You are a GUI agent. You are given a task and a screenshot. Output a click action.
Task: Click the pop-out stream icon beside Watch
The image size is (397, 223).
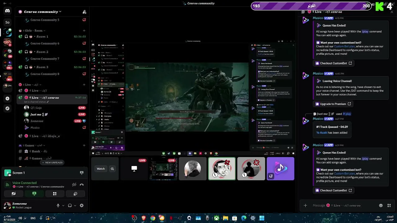pos(112,169)
